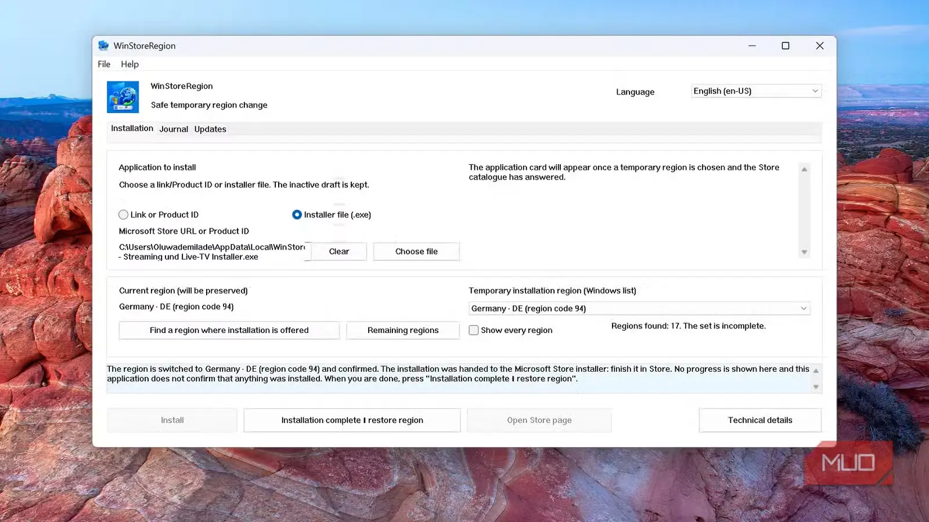
Task: Enable the Show every region checkbox
Action: pos(474,330)
